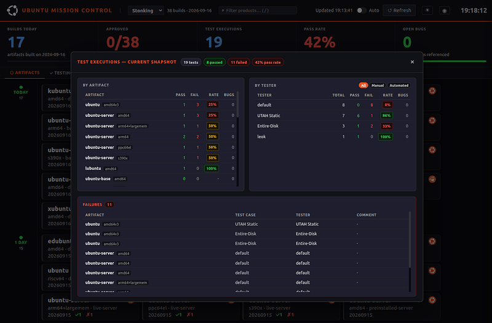Click the search icon in filter products

coord(223,10)
